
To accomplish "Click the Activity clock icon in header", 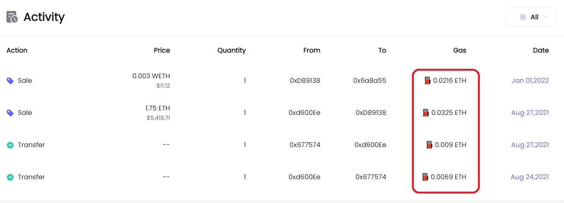I will [12, 17].
